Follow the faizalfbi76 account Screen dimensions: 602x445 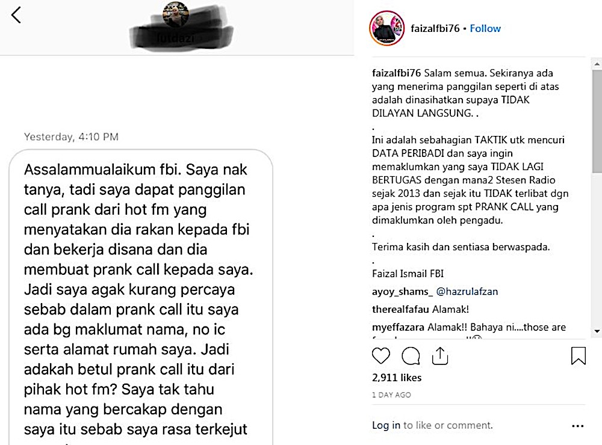tap(485, 28)
